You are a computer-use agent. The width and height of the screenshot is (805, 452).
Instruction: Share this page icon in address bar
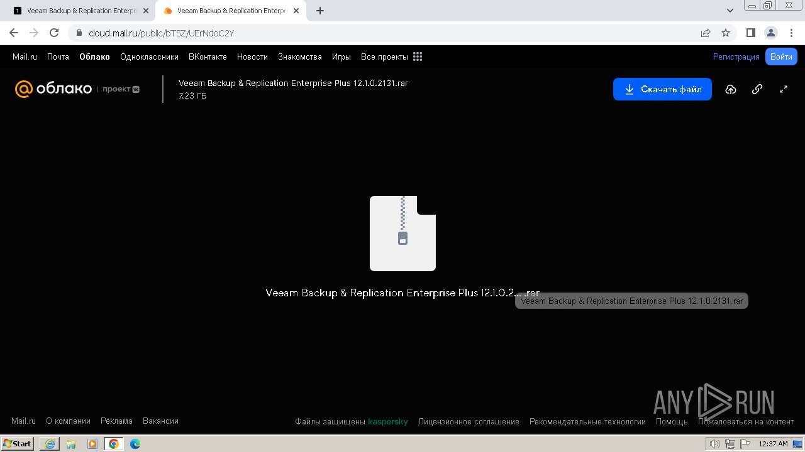tap(706, 33)
